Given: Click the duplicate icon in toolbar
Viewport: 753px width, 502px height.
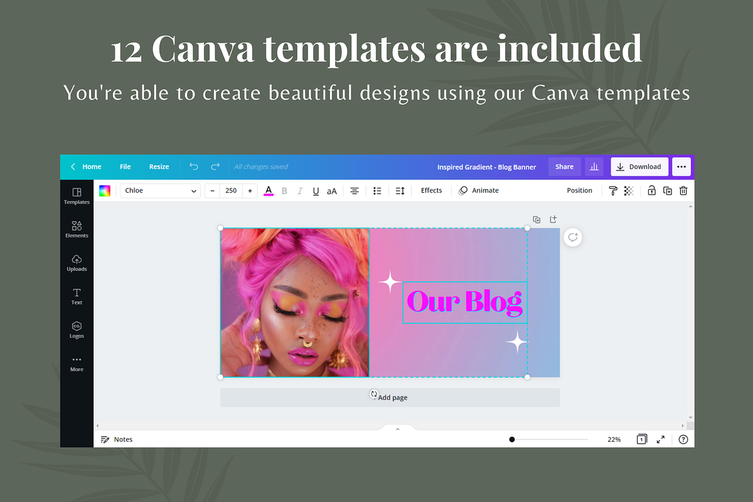Looking at the screenshot, I should (x=668, y=191).
